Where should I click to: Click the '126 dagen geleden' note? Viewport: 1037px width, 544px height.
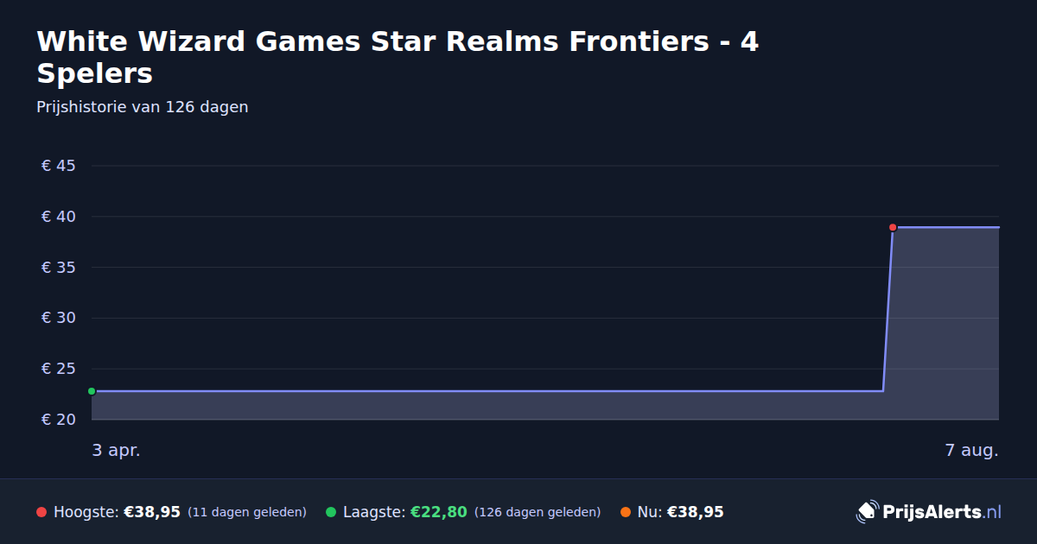pos(538,512)
